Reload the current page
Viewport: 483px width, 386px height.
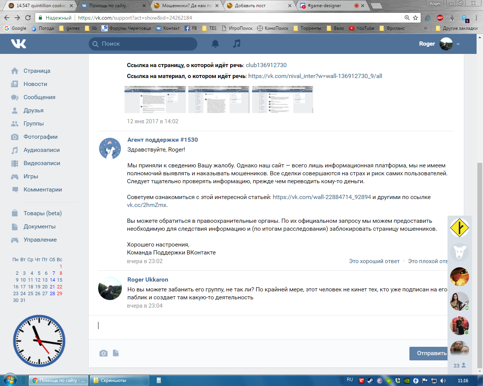point(28,18)
